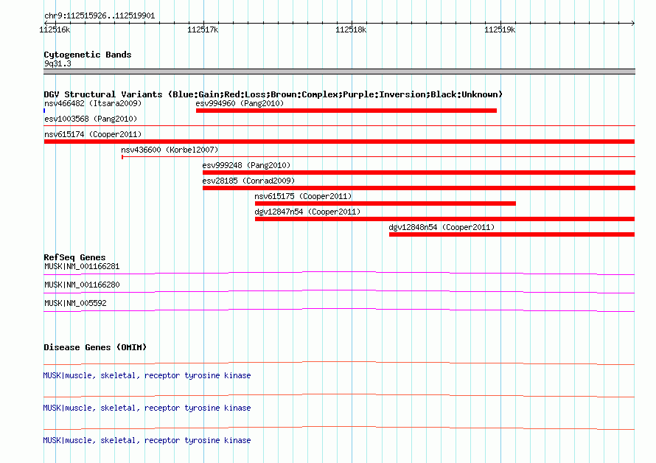Open the esv1003568 (Pang2010) variant label
This screenshot has width=656, height=463.
coord(91,119)
